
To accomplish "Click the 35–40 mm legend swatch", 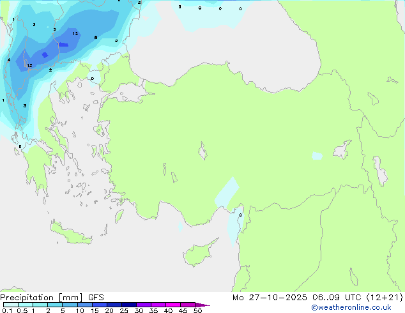I will pyautogui.click(x=158, y=305).
